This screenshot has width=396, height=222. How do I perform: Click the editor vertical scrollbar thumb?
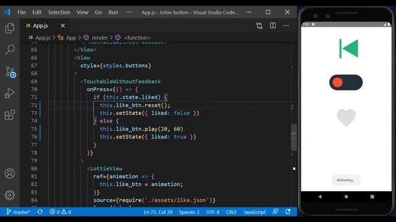tap(294, 137)
